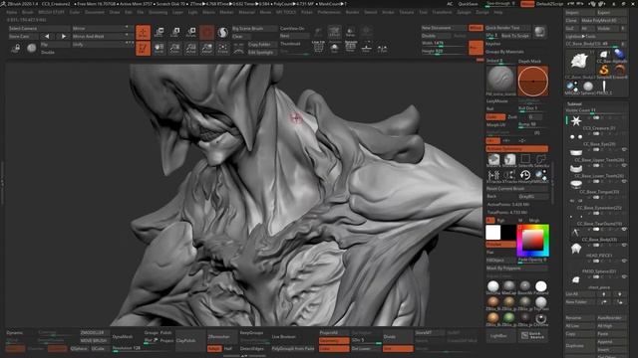Select the SelectLasso brush icon
This screenshot has width=638, height=358.
541,160
